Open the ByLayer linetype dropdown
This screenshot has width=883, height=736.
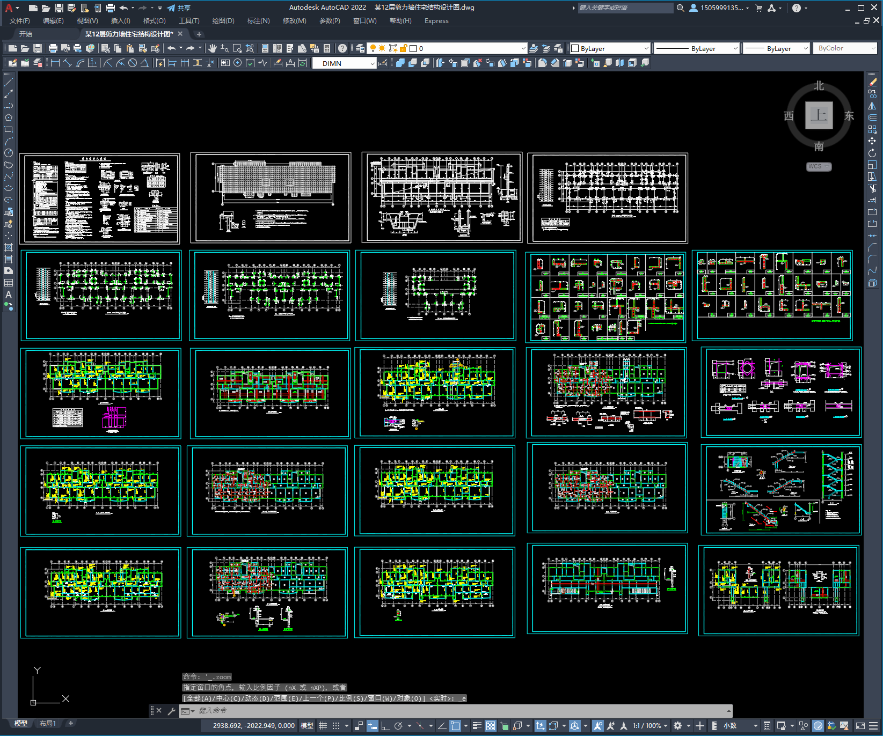[697, 48]
